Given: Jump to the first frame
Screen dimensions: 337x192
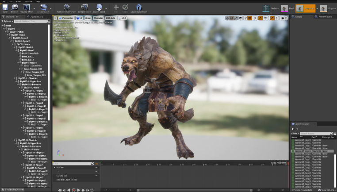Looking at the screenshot, I should tap(60, 190).
